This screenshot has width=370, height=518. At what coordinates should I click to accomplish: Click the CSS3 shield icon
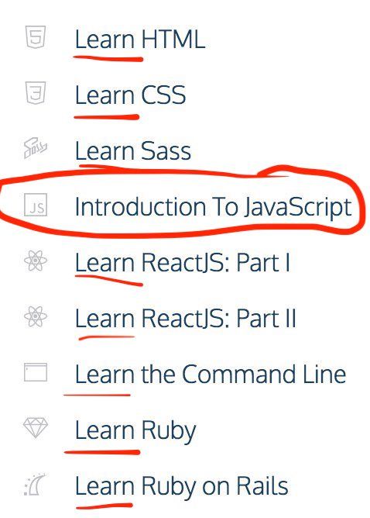(x=36, y=93)
